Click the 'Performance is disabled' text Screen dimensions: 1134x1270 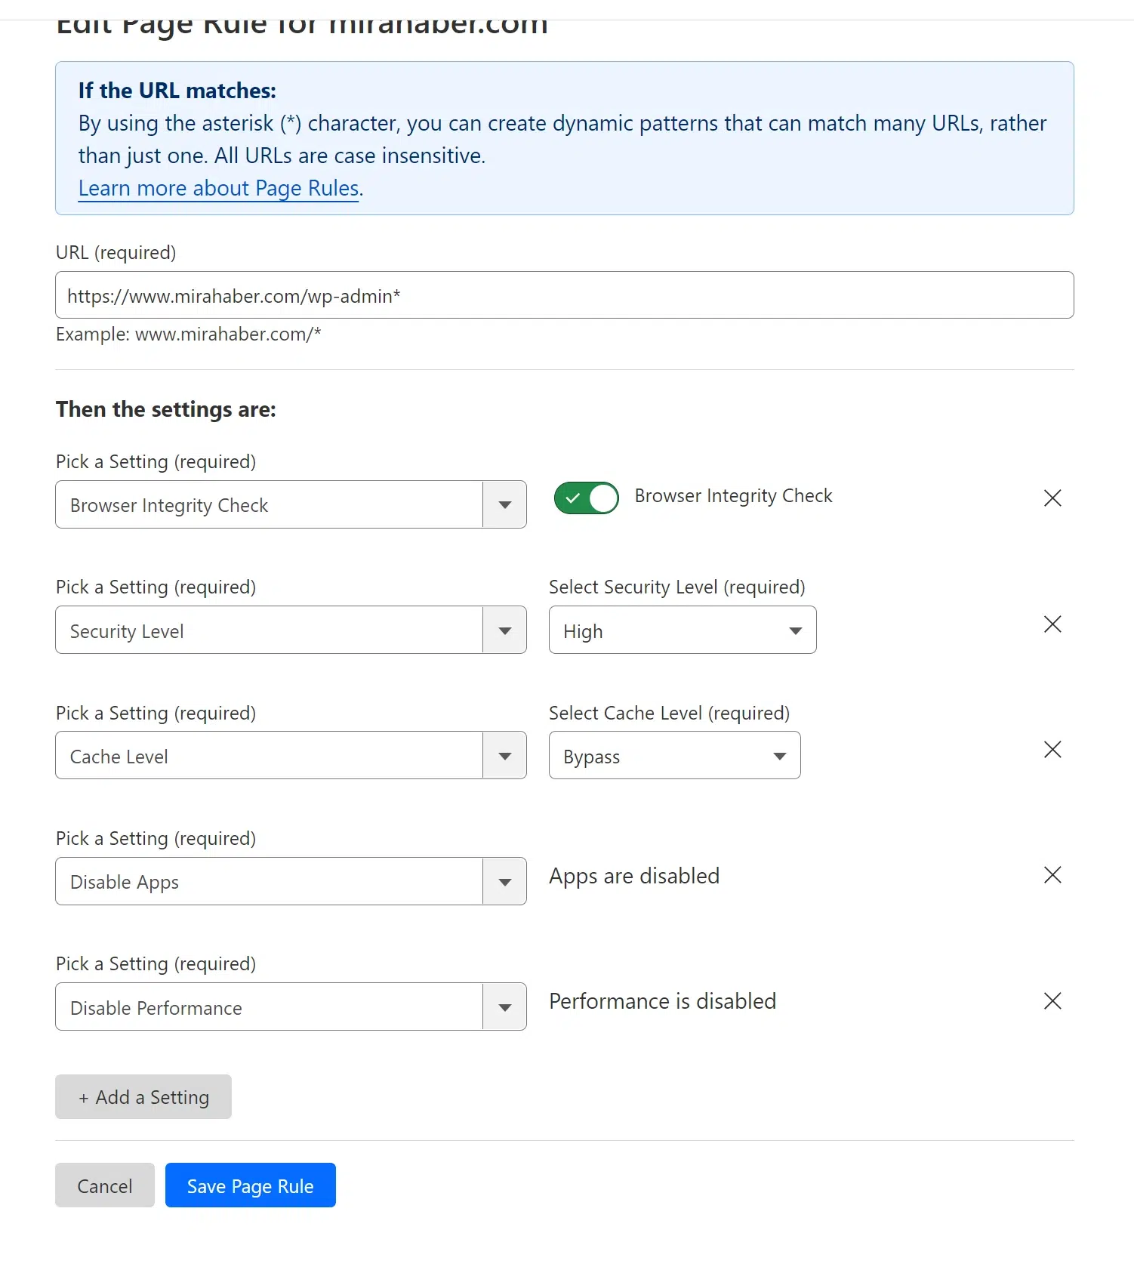(x=663, y=1001)
